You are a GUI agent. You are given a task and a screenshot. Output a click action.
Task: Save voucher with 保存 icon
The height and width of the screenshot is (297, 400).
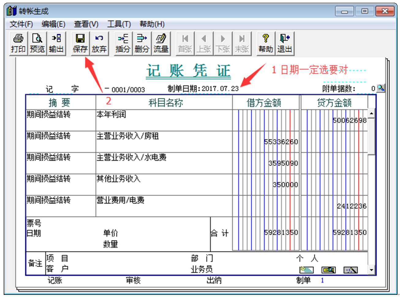point(80,43)
